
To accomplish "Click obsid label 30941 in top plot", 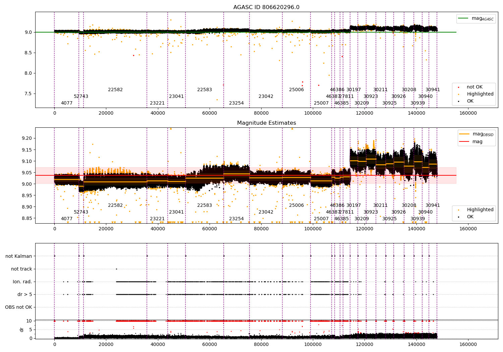I will click(433, 90).
